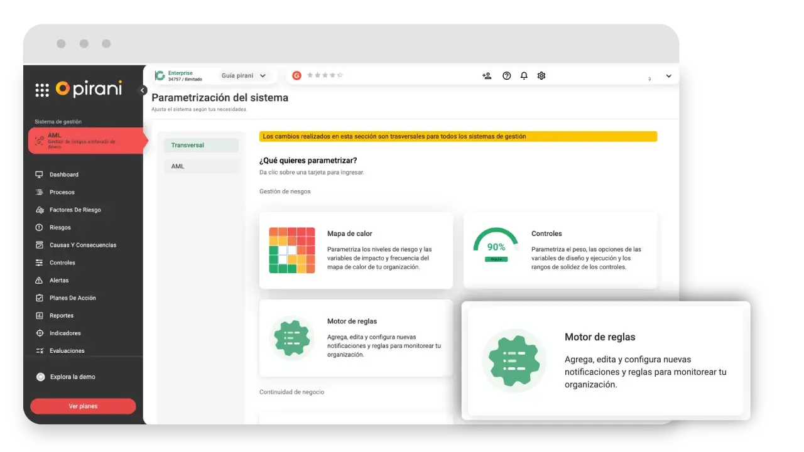This screenshot has width=804, height=452.
Task: Expand the user account chevron menu
Action: pos(668,76)
